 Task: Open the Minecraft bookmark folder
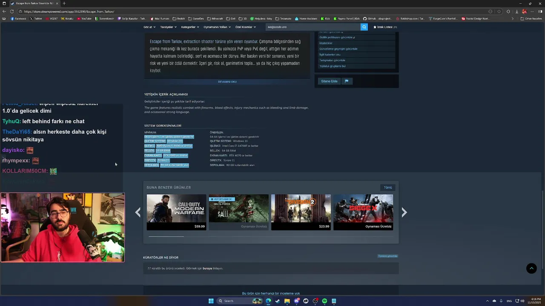point(215,19)
